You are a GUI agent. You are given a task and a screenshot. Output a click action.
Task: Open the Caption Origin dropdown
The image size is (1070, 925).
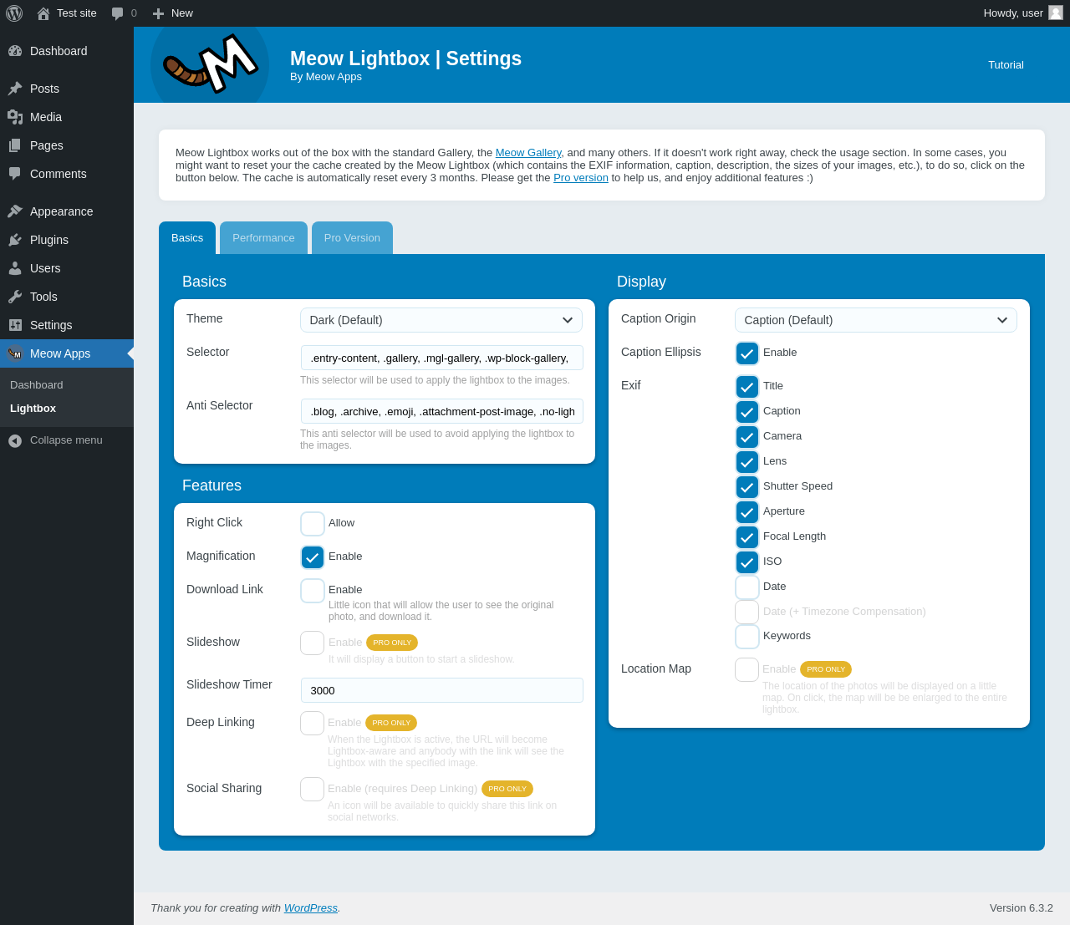876,320
